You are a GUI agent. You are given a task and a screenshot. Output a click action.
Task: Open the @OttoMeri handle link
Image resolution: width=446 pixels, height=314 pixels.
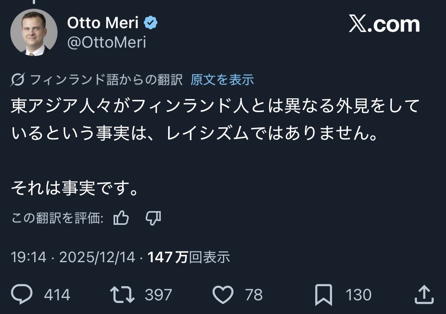(106, 42)
